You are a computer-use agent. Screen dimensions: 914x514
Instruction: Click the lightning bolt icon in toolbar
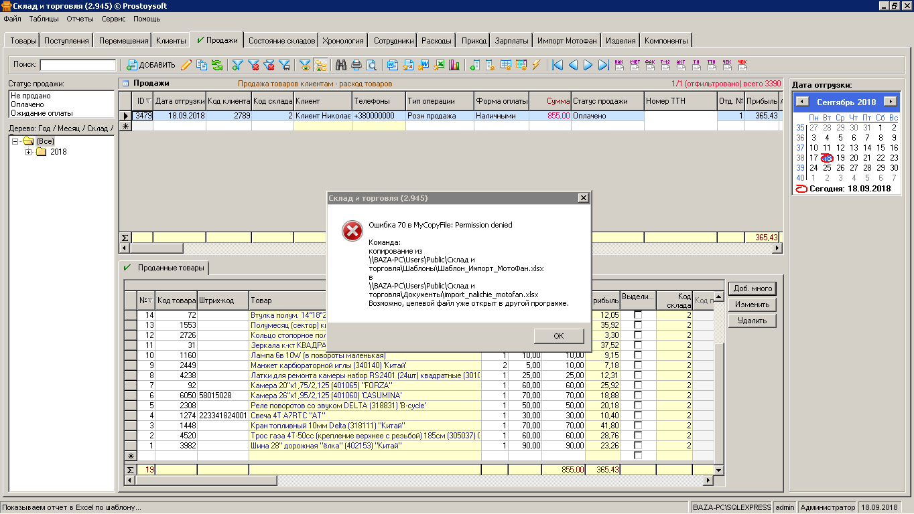[x=536, y=65]
